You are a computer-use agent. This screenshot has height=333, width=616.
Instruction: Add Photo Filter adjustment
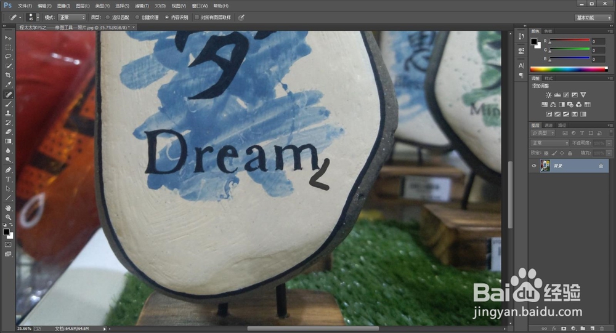coord(570,105)
